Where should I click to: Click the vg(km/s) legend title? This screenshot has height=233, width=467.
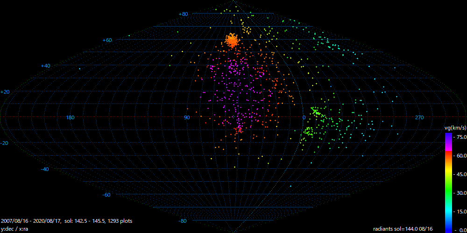(454, 127)
